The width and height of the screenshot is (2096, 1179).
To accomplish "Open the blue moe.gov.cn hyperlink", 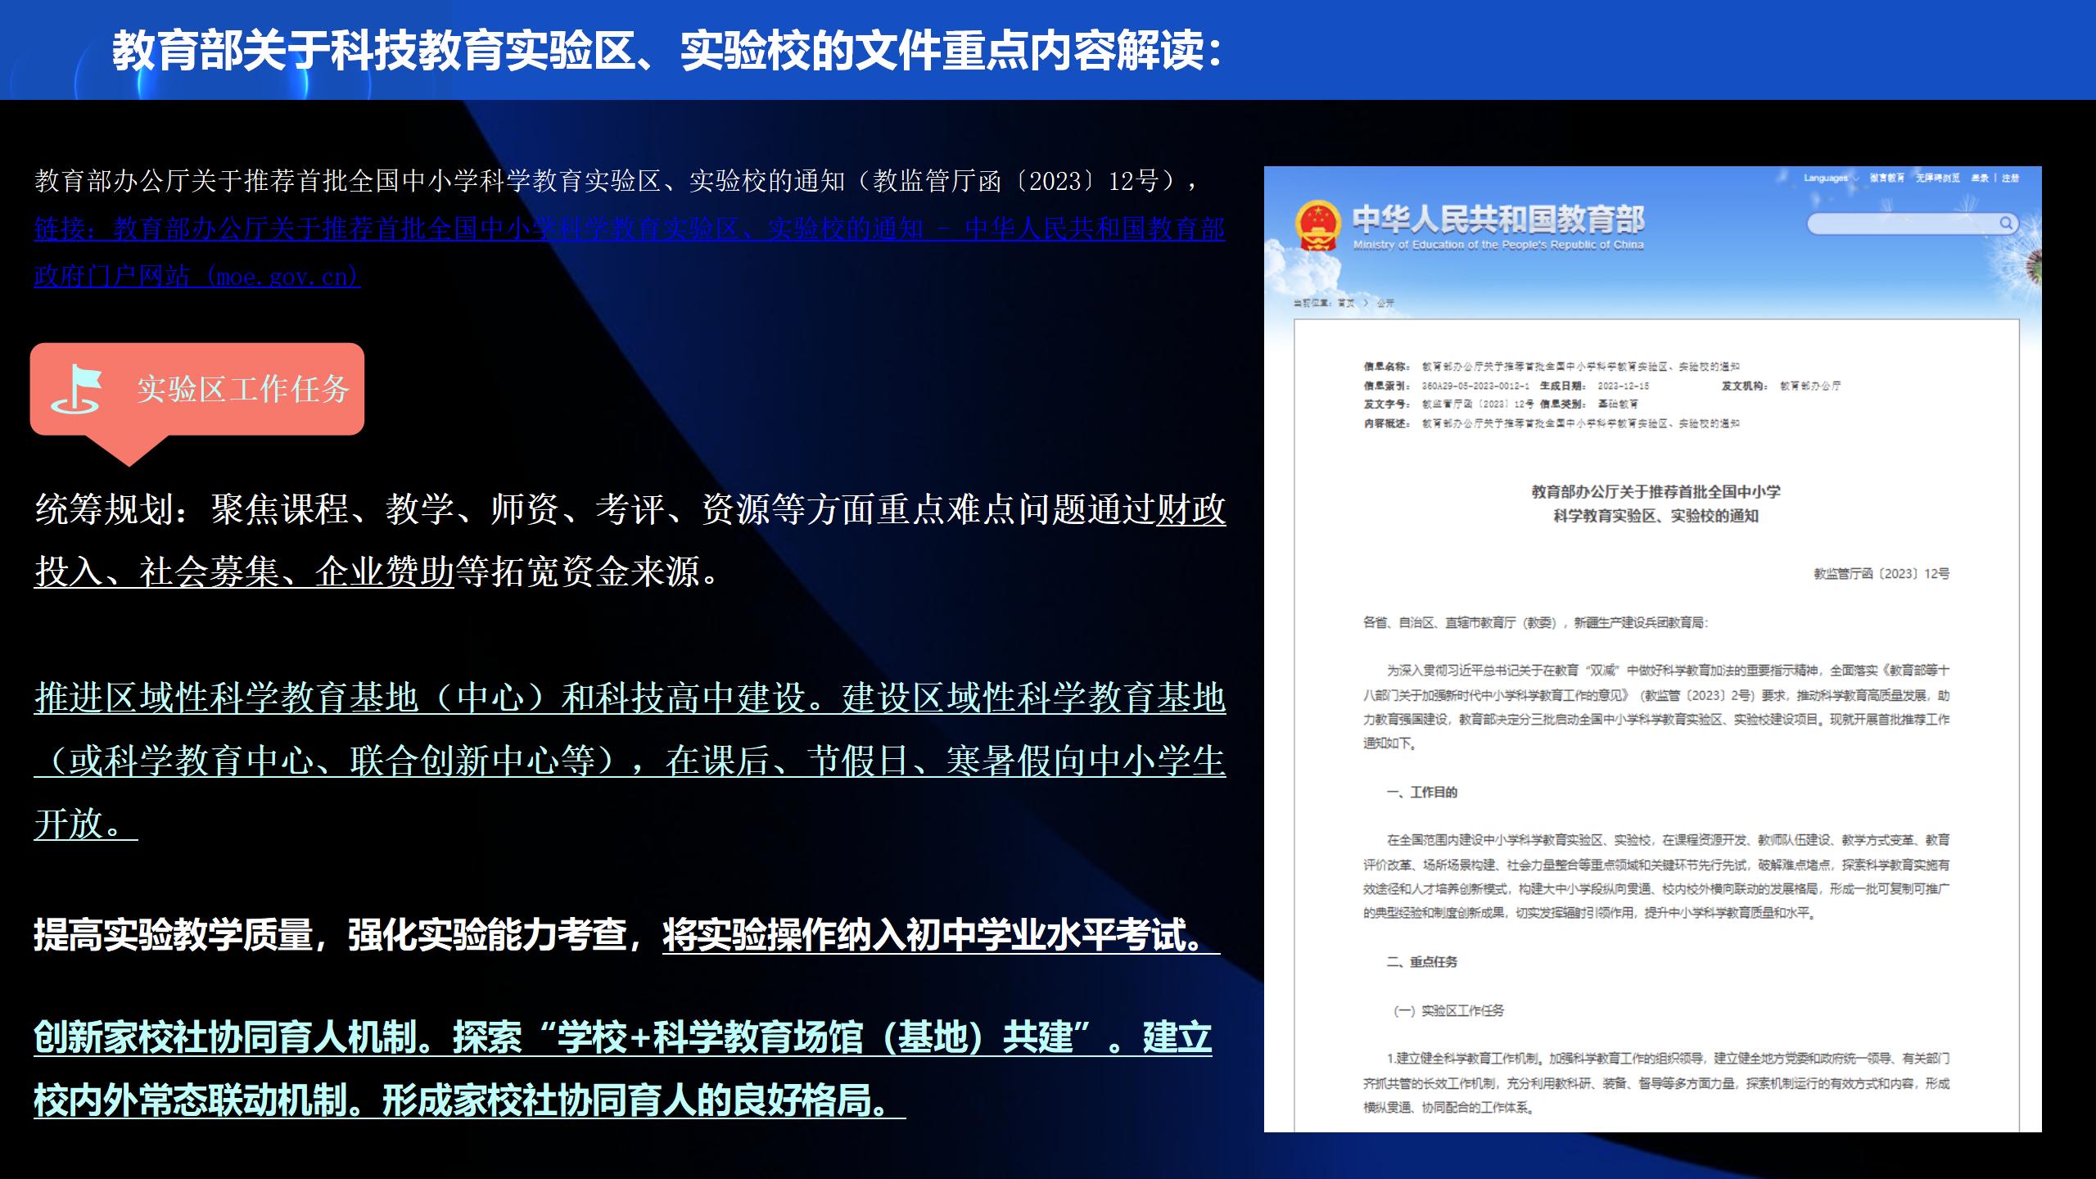I will click(629, 252).
